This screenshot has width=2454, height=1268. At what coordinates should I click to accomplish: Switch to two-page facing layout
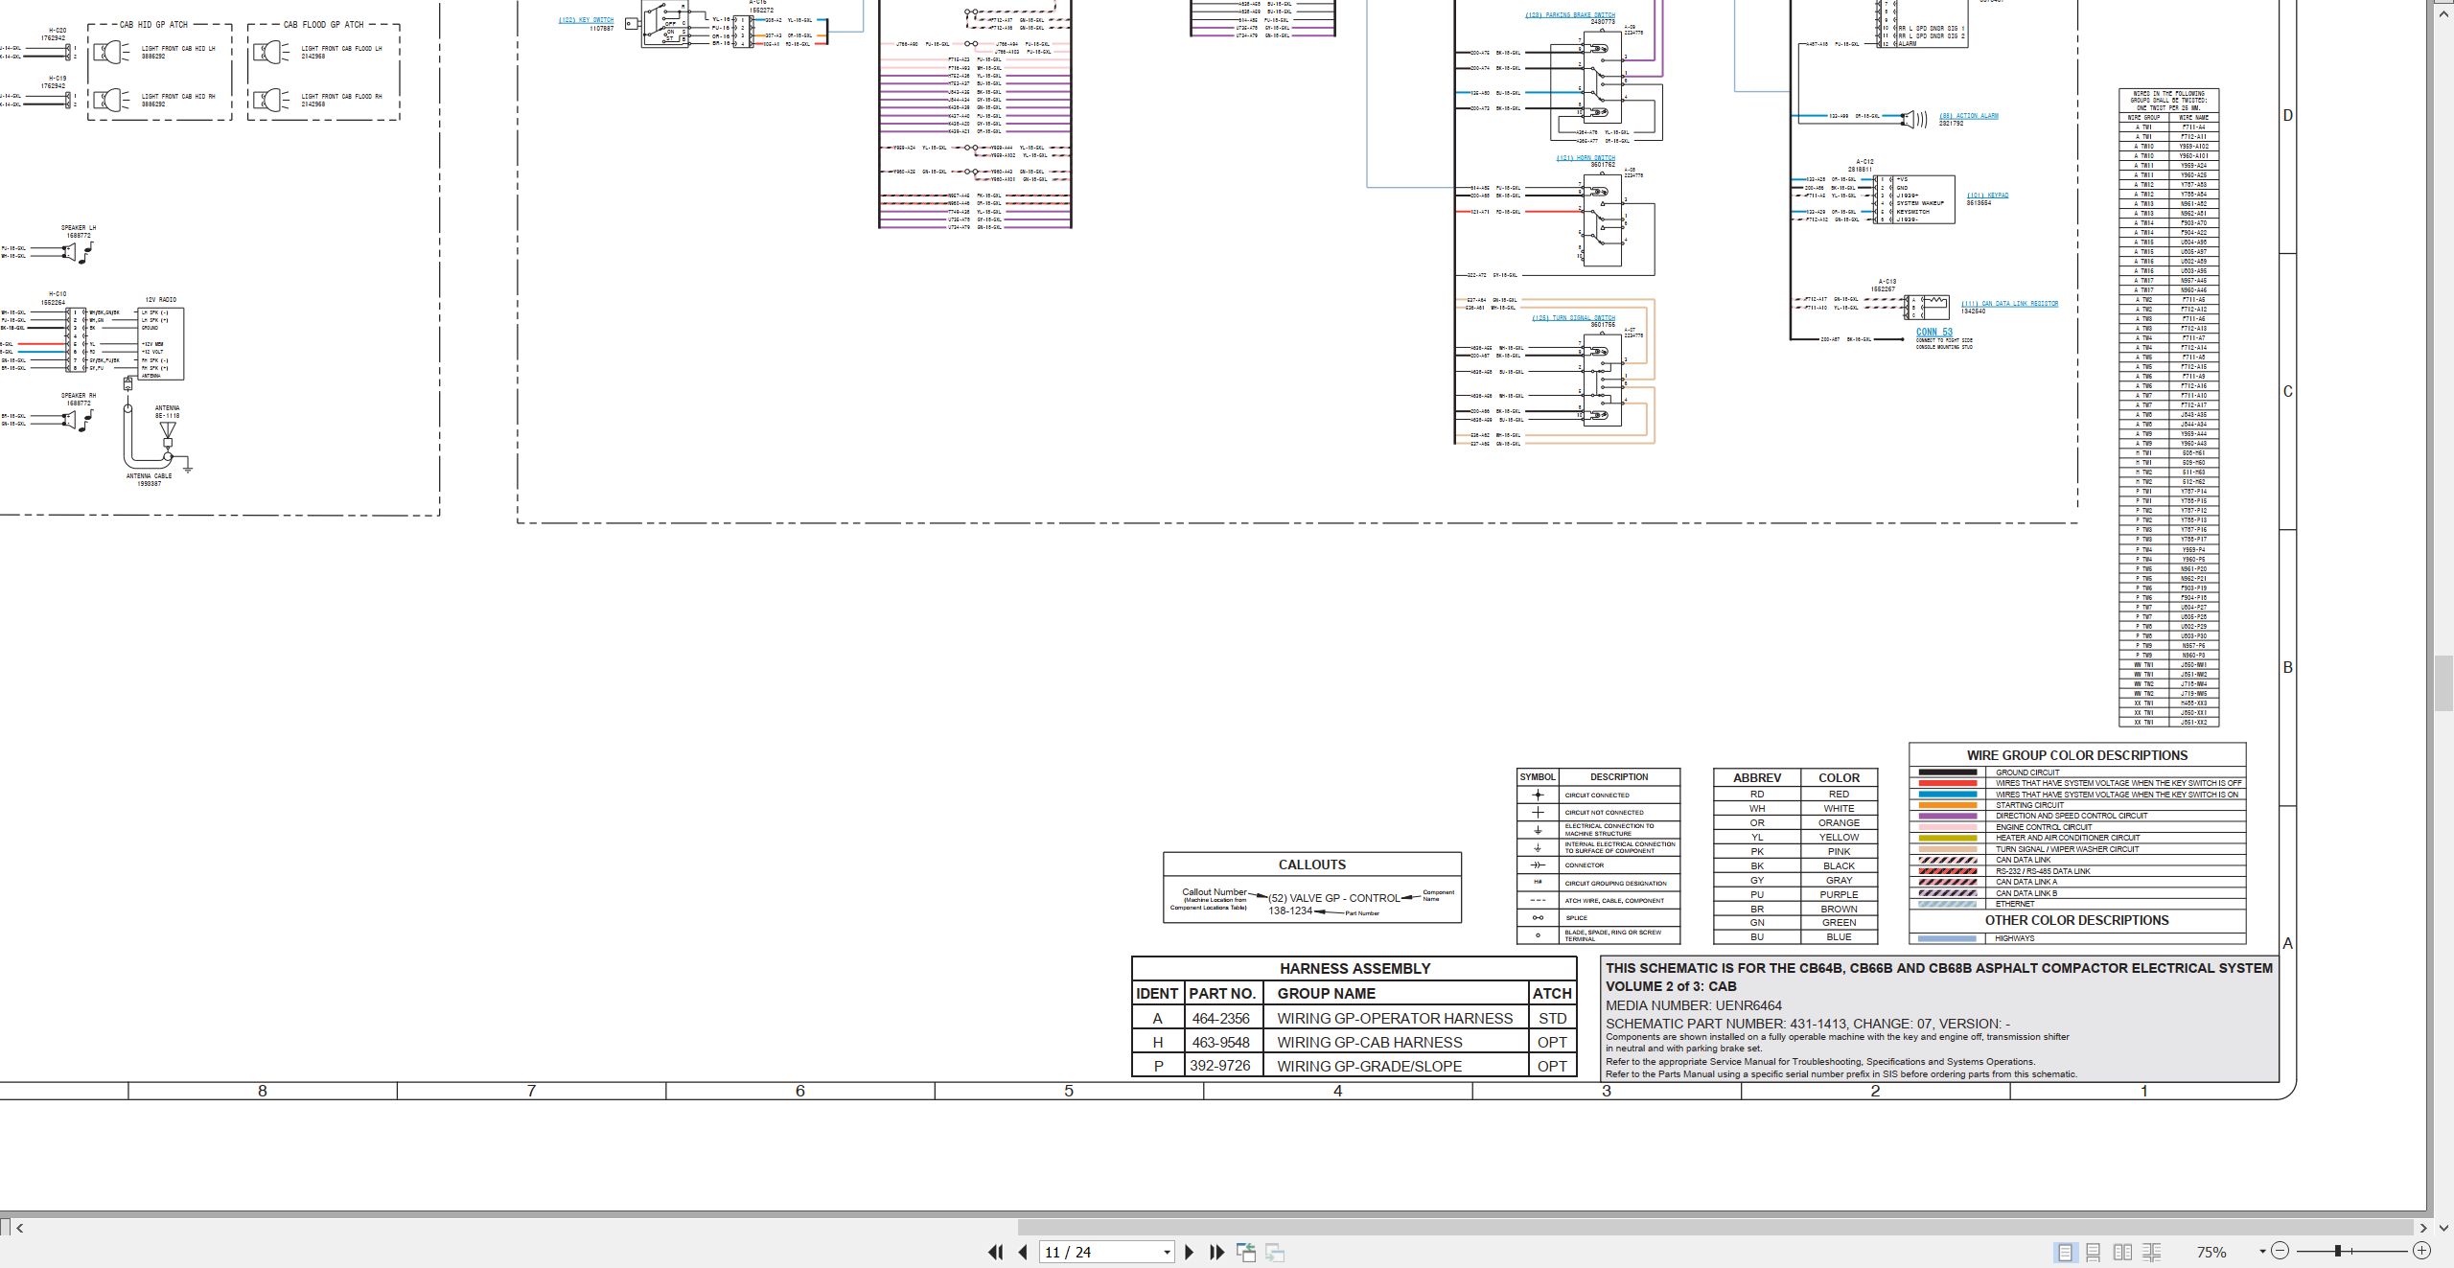[2123, 1252]
